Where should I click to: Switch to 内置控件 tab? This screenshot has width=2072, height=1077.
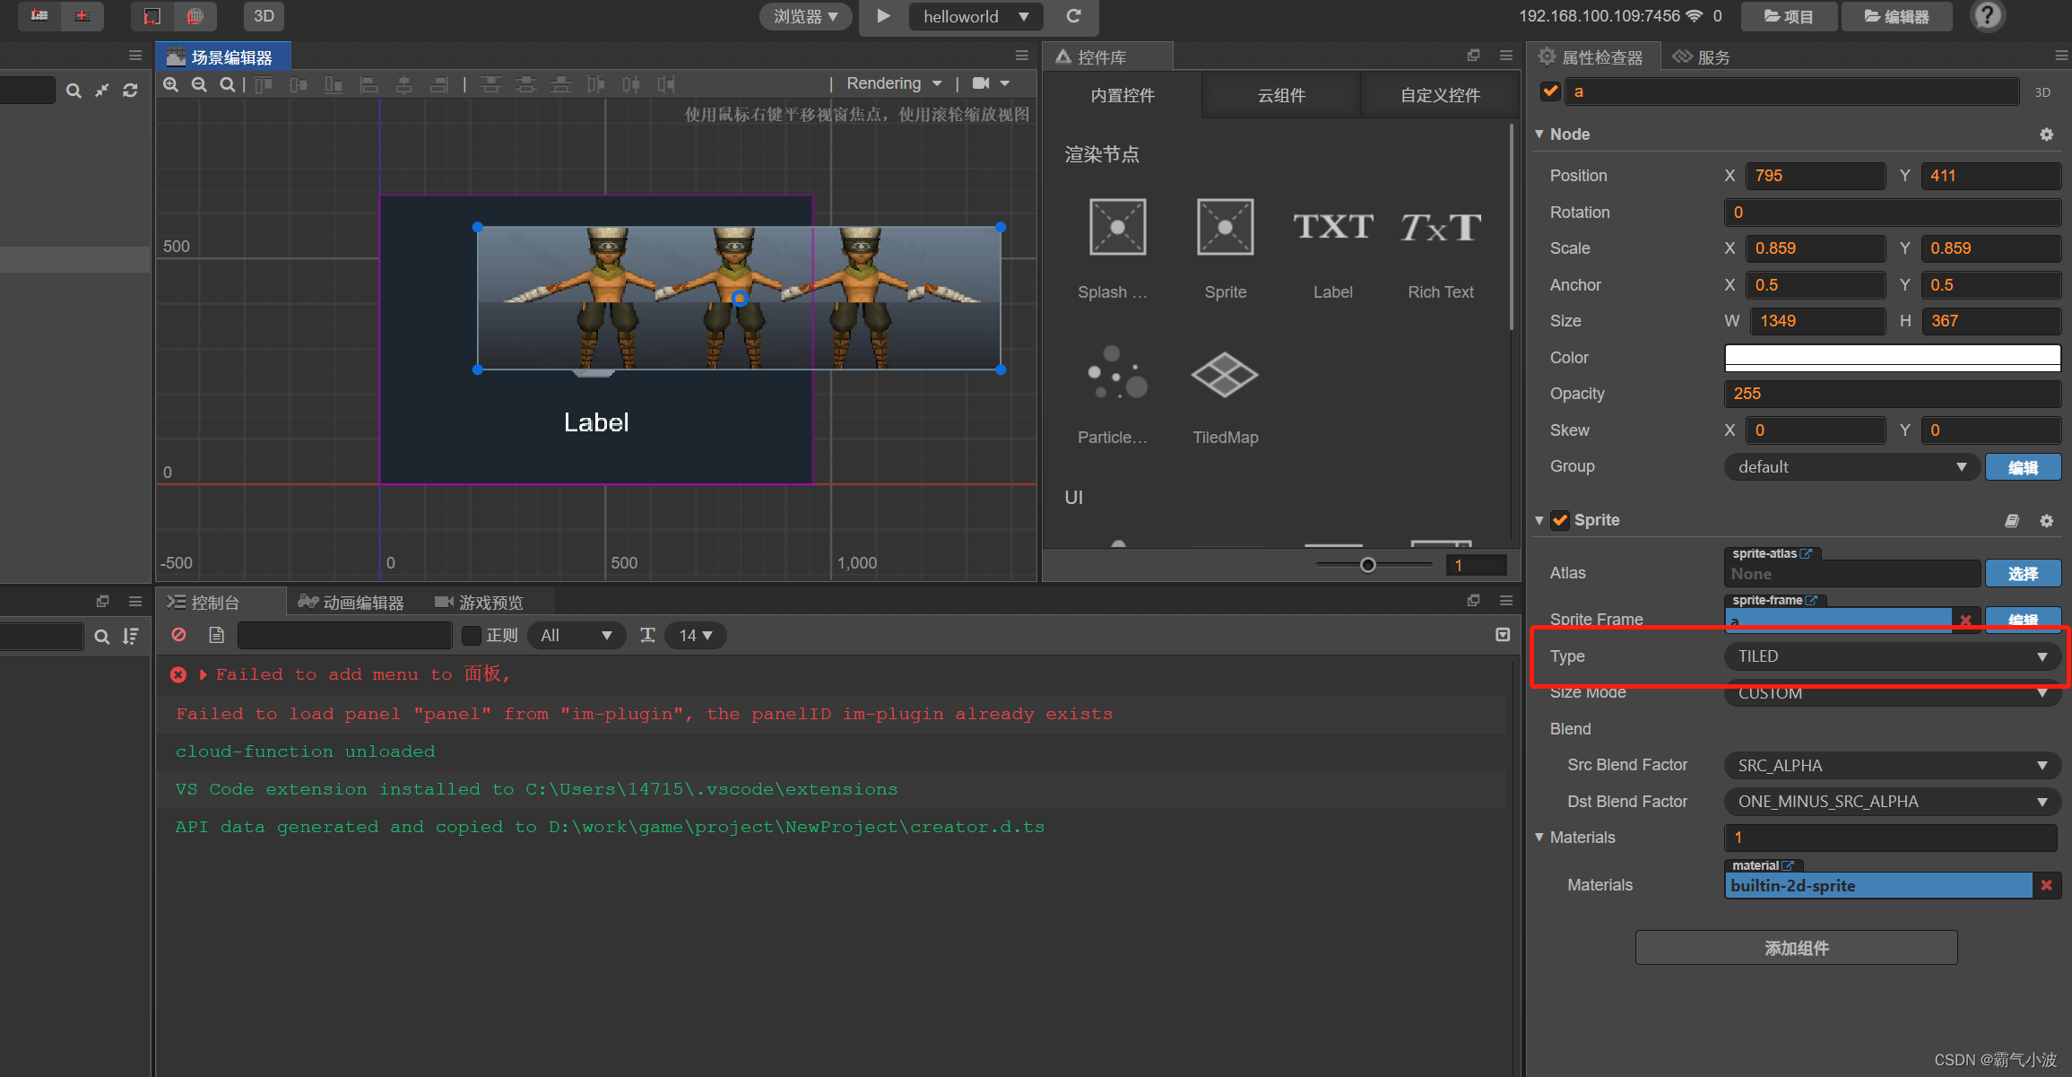(x=1123, y=95)
